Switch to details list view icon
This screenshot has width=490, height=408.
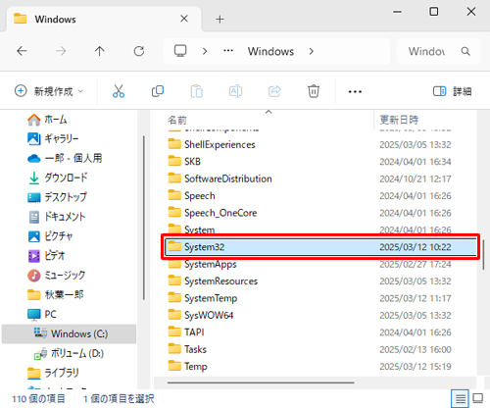460,398
